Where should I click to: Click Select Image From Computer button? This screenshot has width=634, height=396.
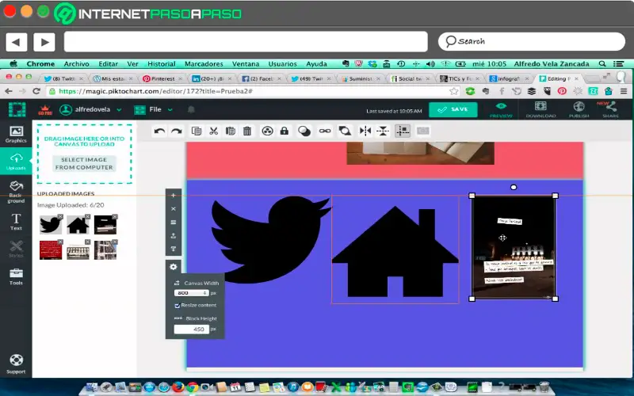[x=84, y=163]
